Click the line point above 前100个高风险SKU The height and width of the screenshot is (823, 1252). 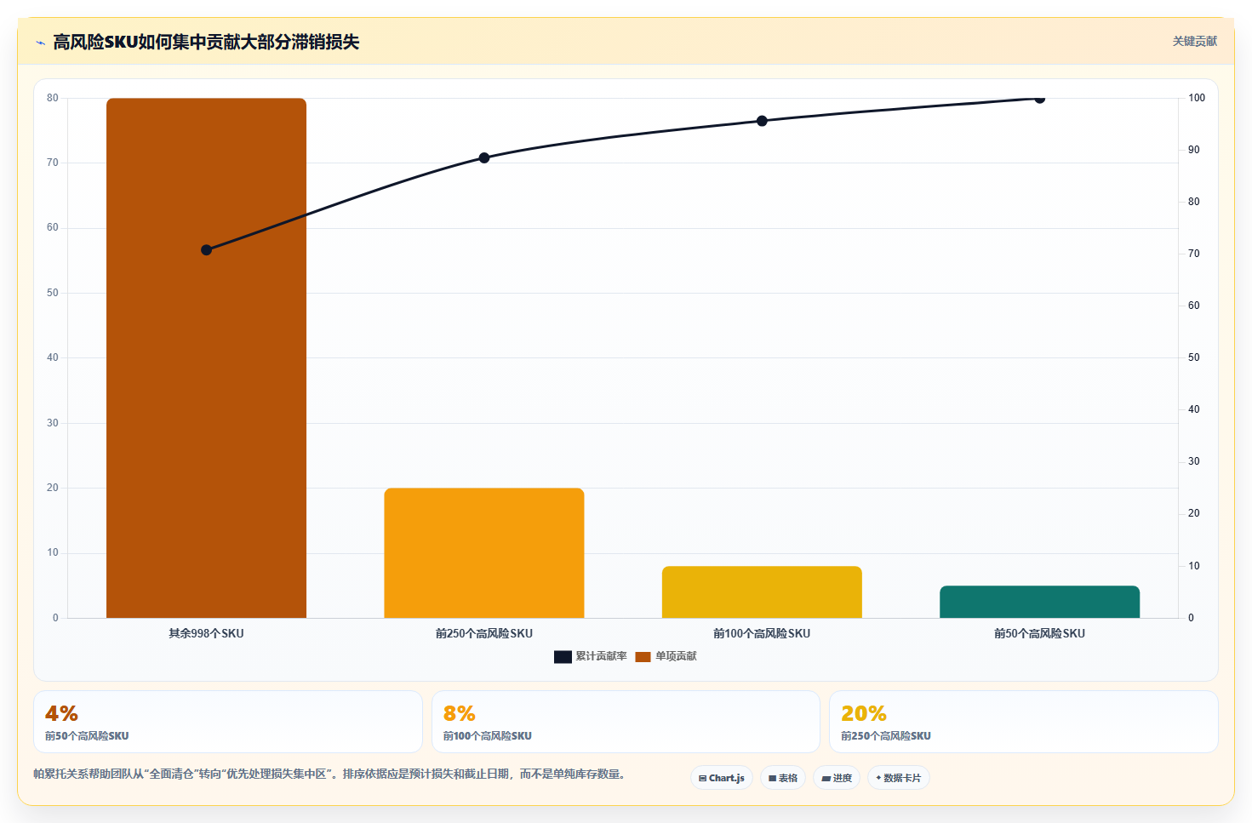762,121
